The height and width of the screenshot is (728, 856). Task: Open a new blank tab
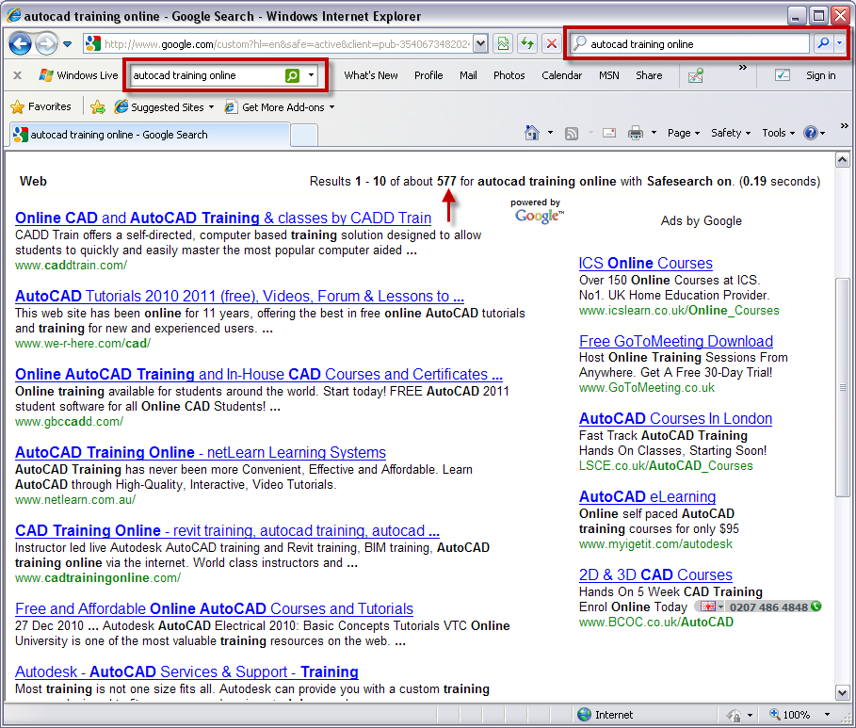304,136
